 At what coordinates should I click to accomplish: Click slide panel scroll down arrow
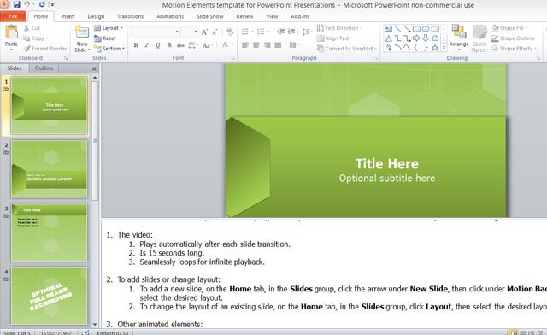pos(95,325)
